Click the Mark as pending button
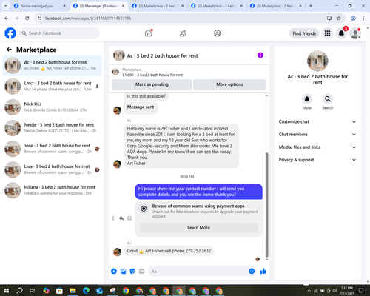This screenshot has height=296, width=370. (x=152, y=84)
